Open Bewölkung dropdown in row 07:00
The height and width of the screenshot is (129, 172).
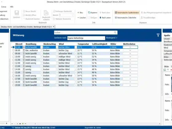[x=41, y=47]
